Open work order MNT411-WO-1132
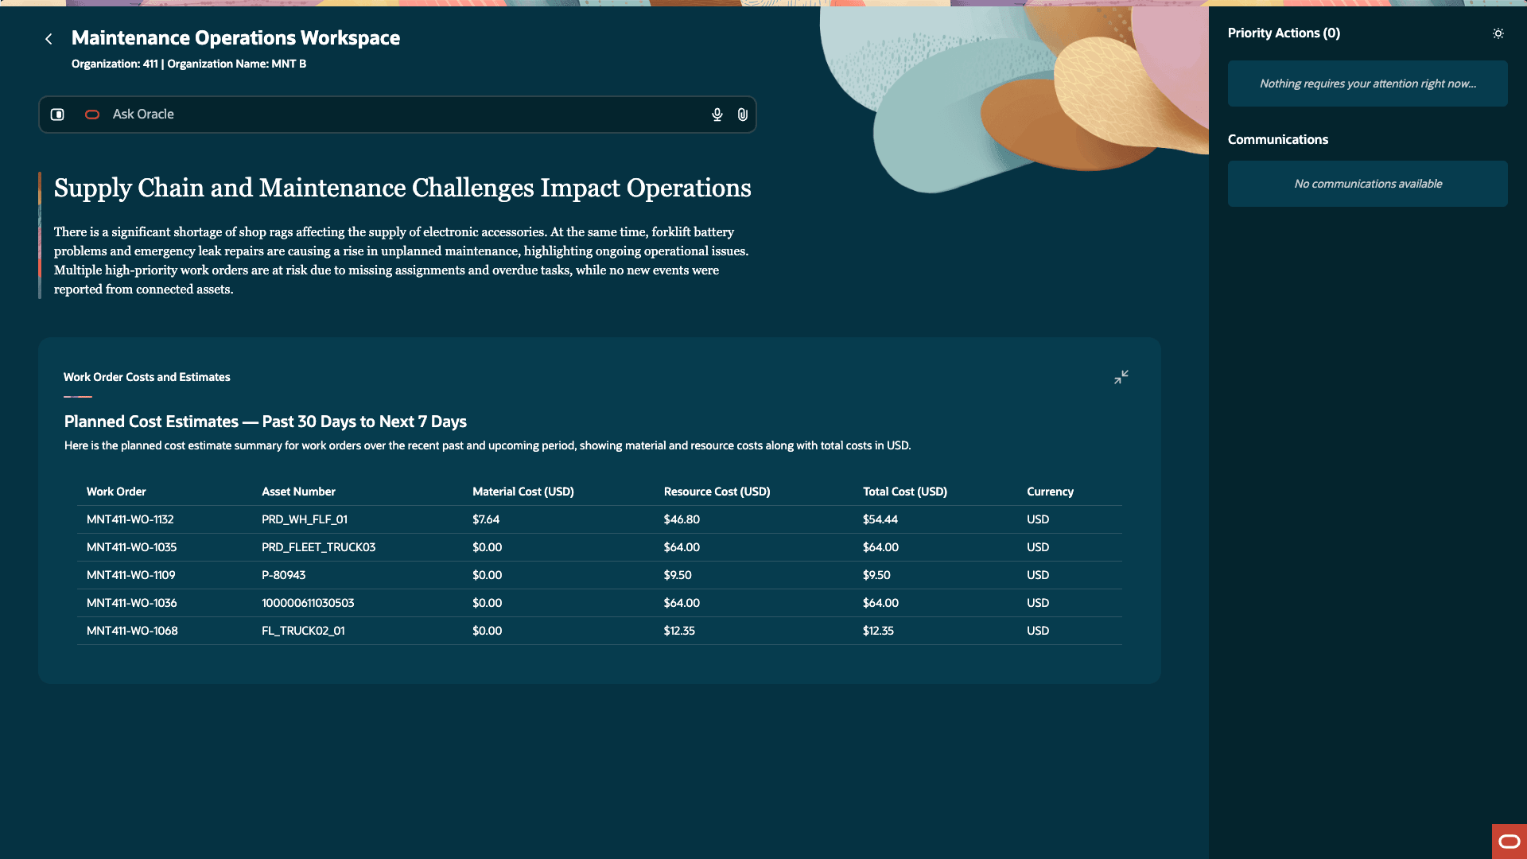 pyautogui.click(x=130, y=519)
